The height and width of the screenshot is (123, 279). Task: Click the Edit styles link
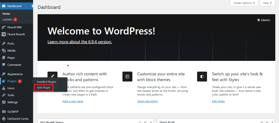[x=218, y=101]
